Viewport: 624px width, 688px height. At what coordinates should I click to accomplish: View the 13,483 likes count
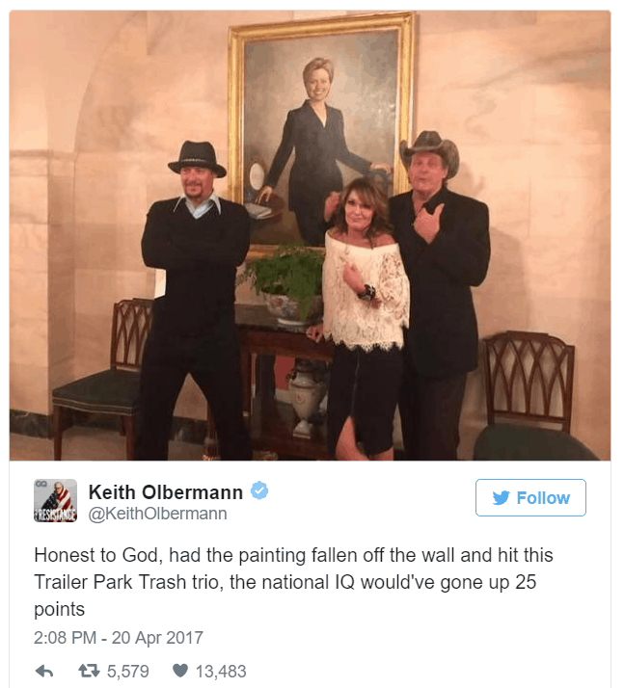(x=221, y=672)
